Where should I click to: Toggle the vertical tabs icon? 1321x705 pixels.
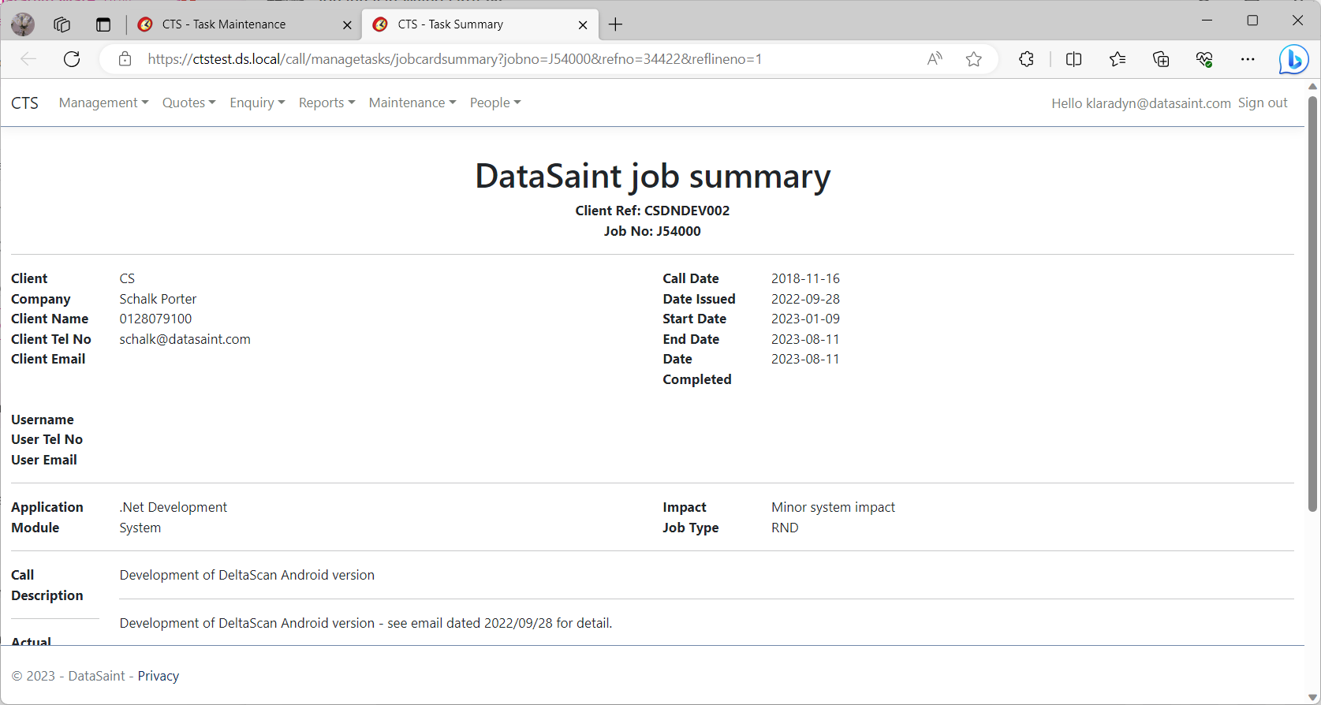[x=103, y=24]
